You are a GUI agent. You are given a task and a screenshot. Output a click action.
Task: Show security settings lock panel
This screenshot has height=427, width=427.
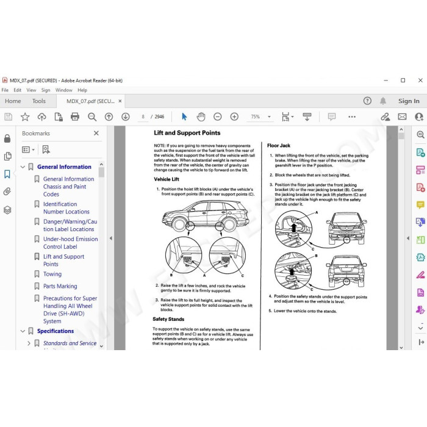tap(7, 138)
